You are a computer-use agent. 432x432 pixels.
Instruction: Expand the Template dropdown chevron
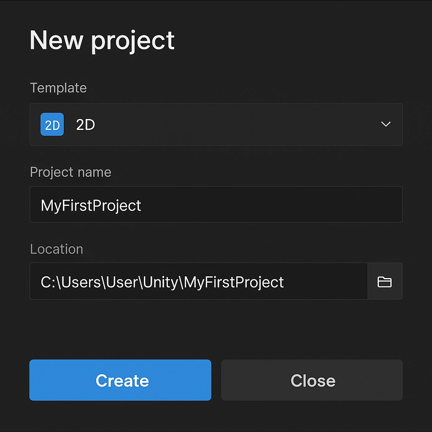[386, 124]
